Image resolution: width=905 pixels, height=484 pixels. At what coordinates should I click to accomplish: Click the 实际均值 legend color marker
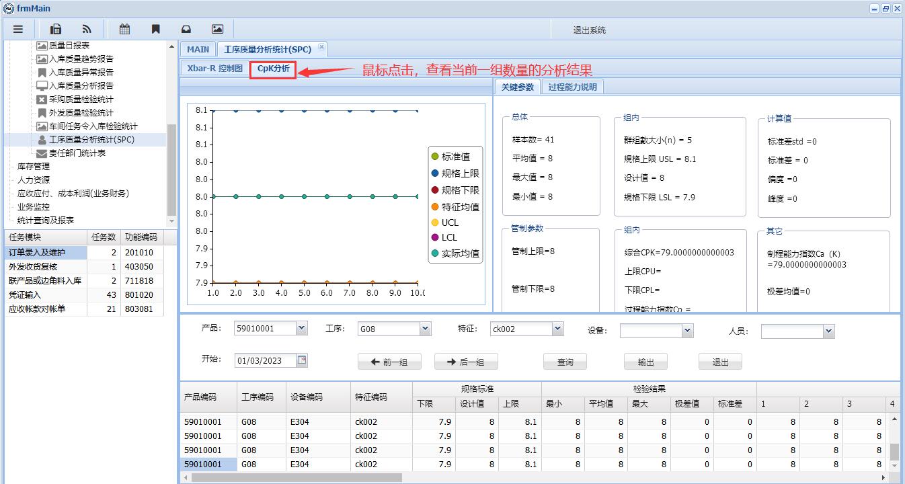[x=435, y=253]
